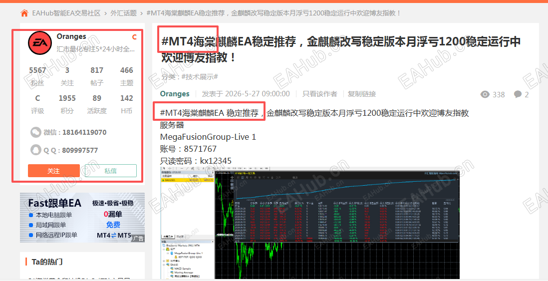Filter posts with 只看该作者
The image size is (548, 281).
[x=320, y=94]
